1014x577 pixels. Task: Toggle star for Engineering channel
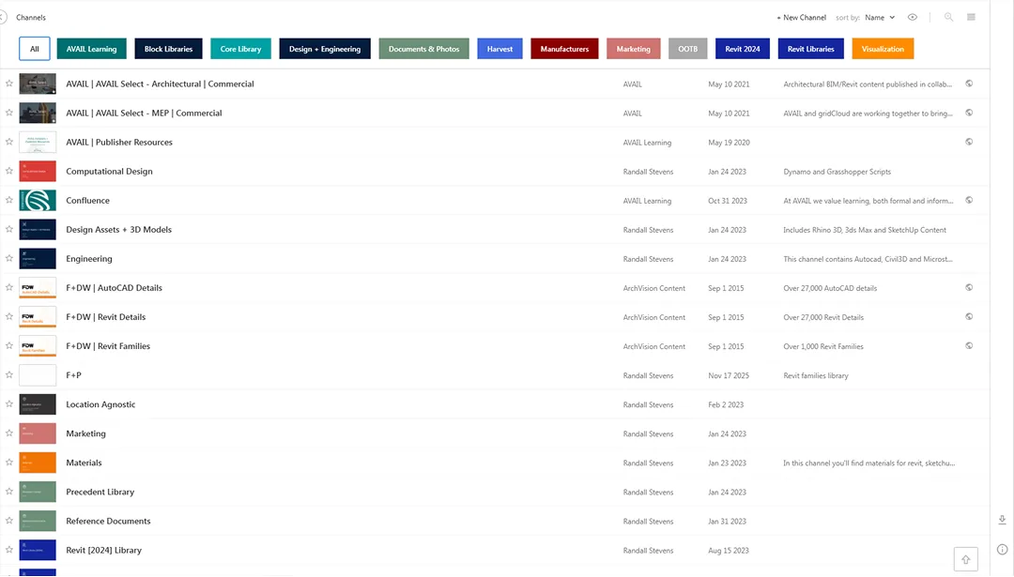pos(9,258)
